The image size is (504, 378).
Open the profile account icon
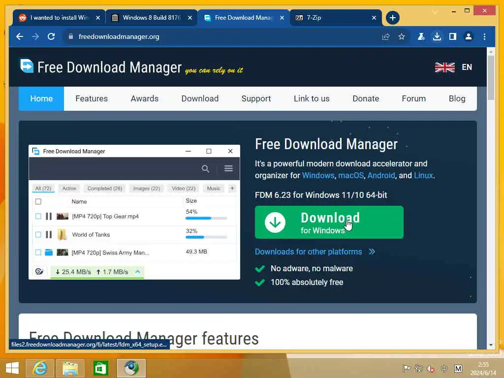(x=469, y=36)
